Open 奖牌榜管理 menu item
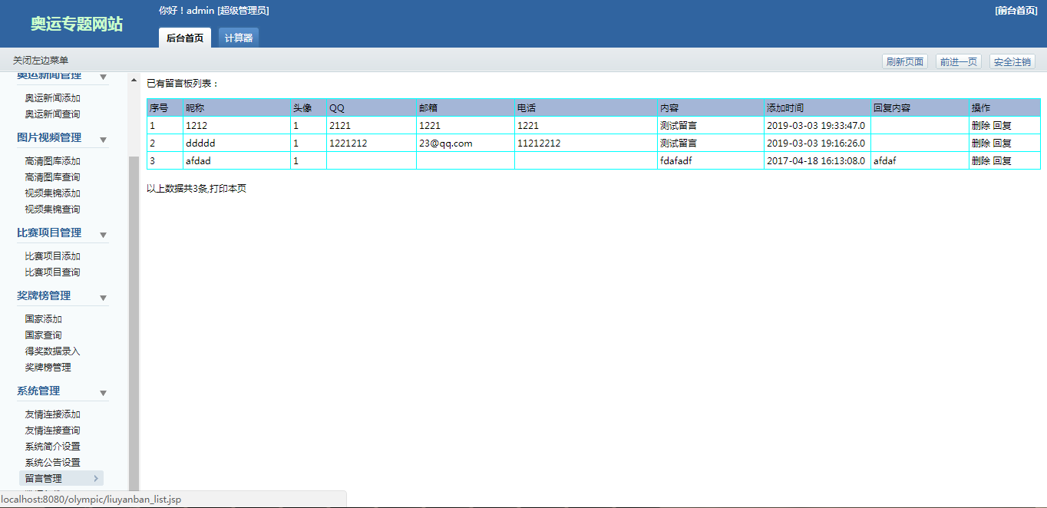1047x508 pixels. pos(48,368)
